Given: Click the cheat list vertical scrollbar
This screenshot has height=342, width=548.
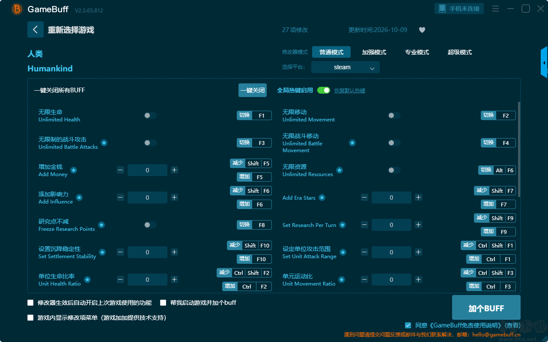Looking at the screenshot, I should point(519,150).
